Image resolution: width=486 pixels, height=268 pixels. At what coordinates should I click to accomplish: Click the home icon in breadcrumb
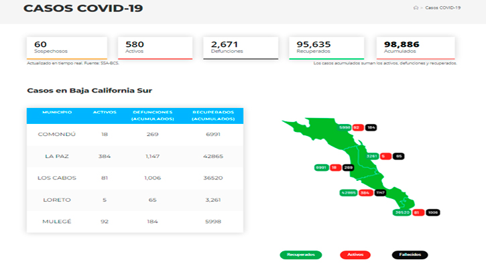click(x=416, y=8)
